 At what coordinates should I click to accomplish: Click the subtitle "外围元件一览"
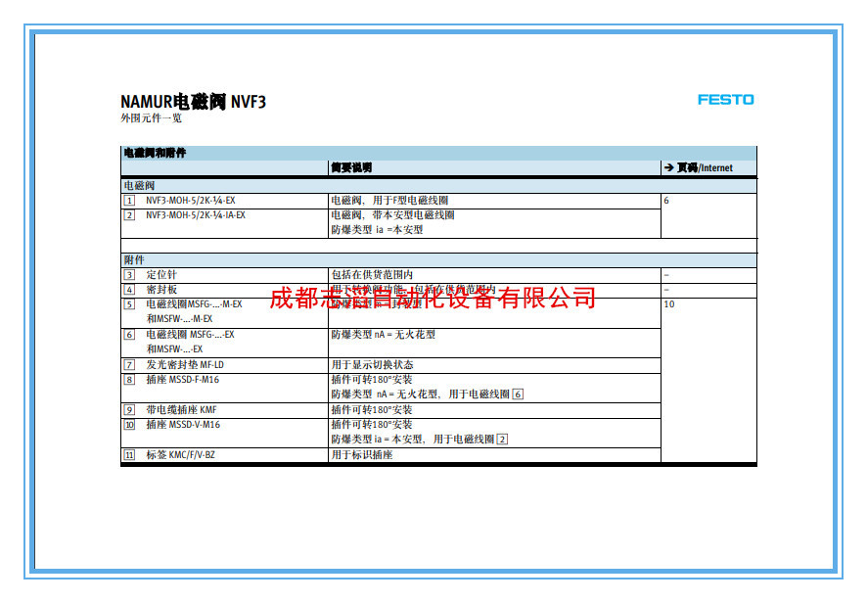click(151, 117)
